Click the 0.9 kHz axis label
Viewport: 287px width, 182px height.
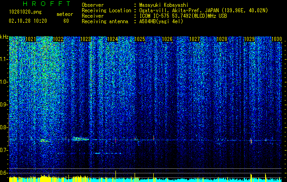(4, 105)
